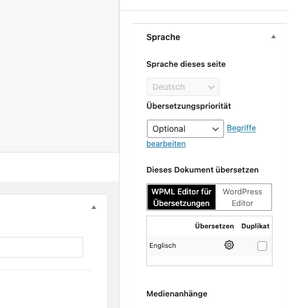Click the Duplikat column header
This screenshot has width=289, height=308.
point(256,226)
